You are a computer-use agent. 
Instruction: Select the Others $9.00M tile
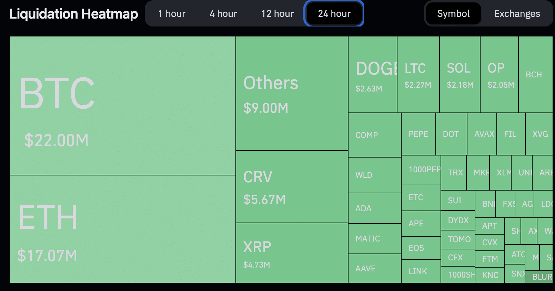(292, 94)
